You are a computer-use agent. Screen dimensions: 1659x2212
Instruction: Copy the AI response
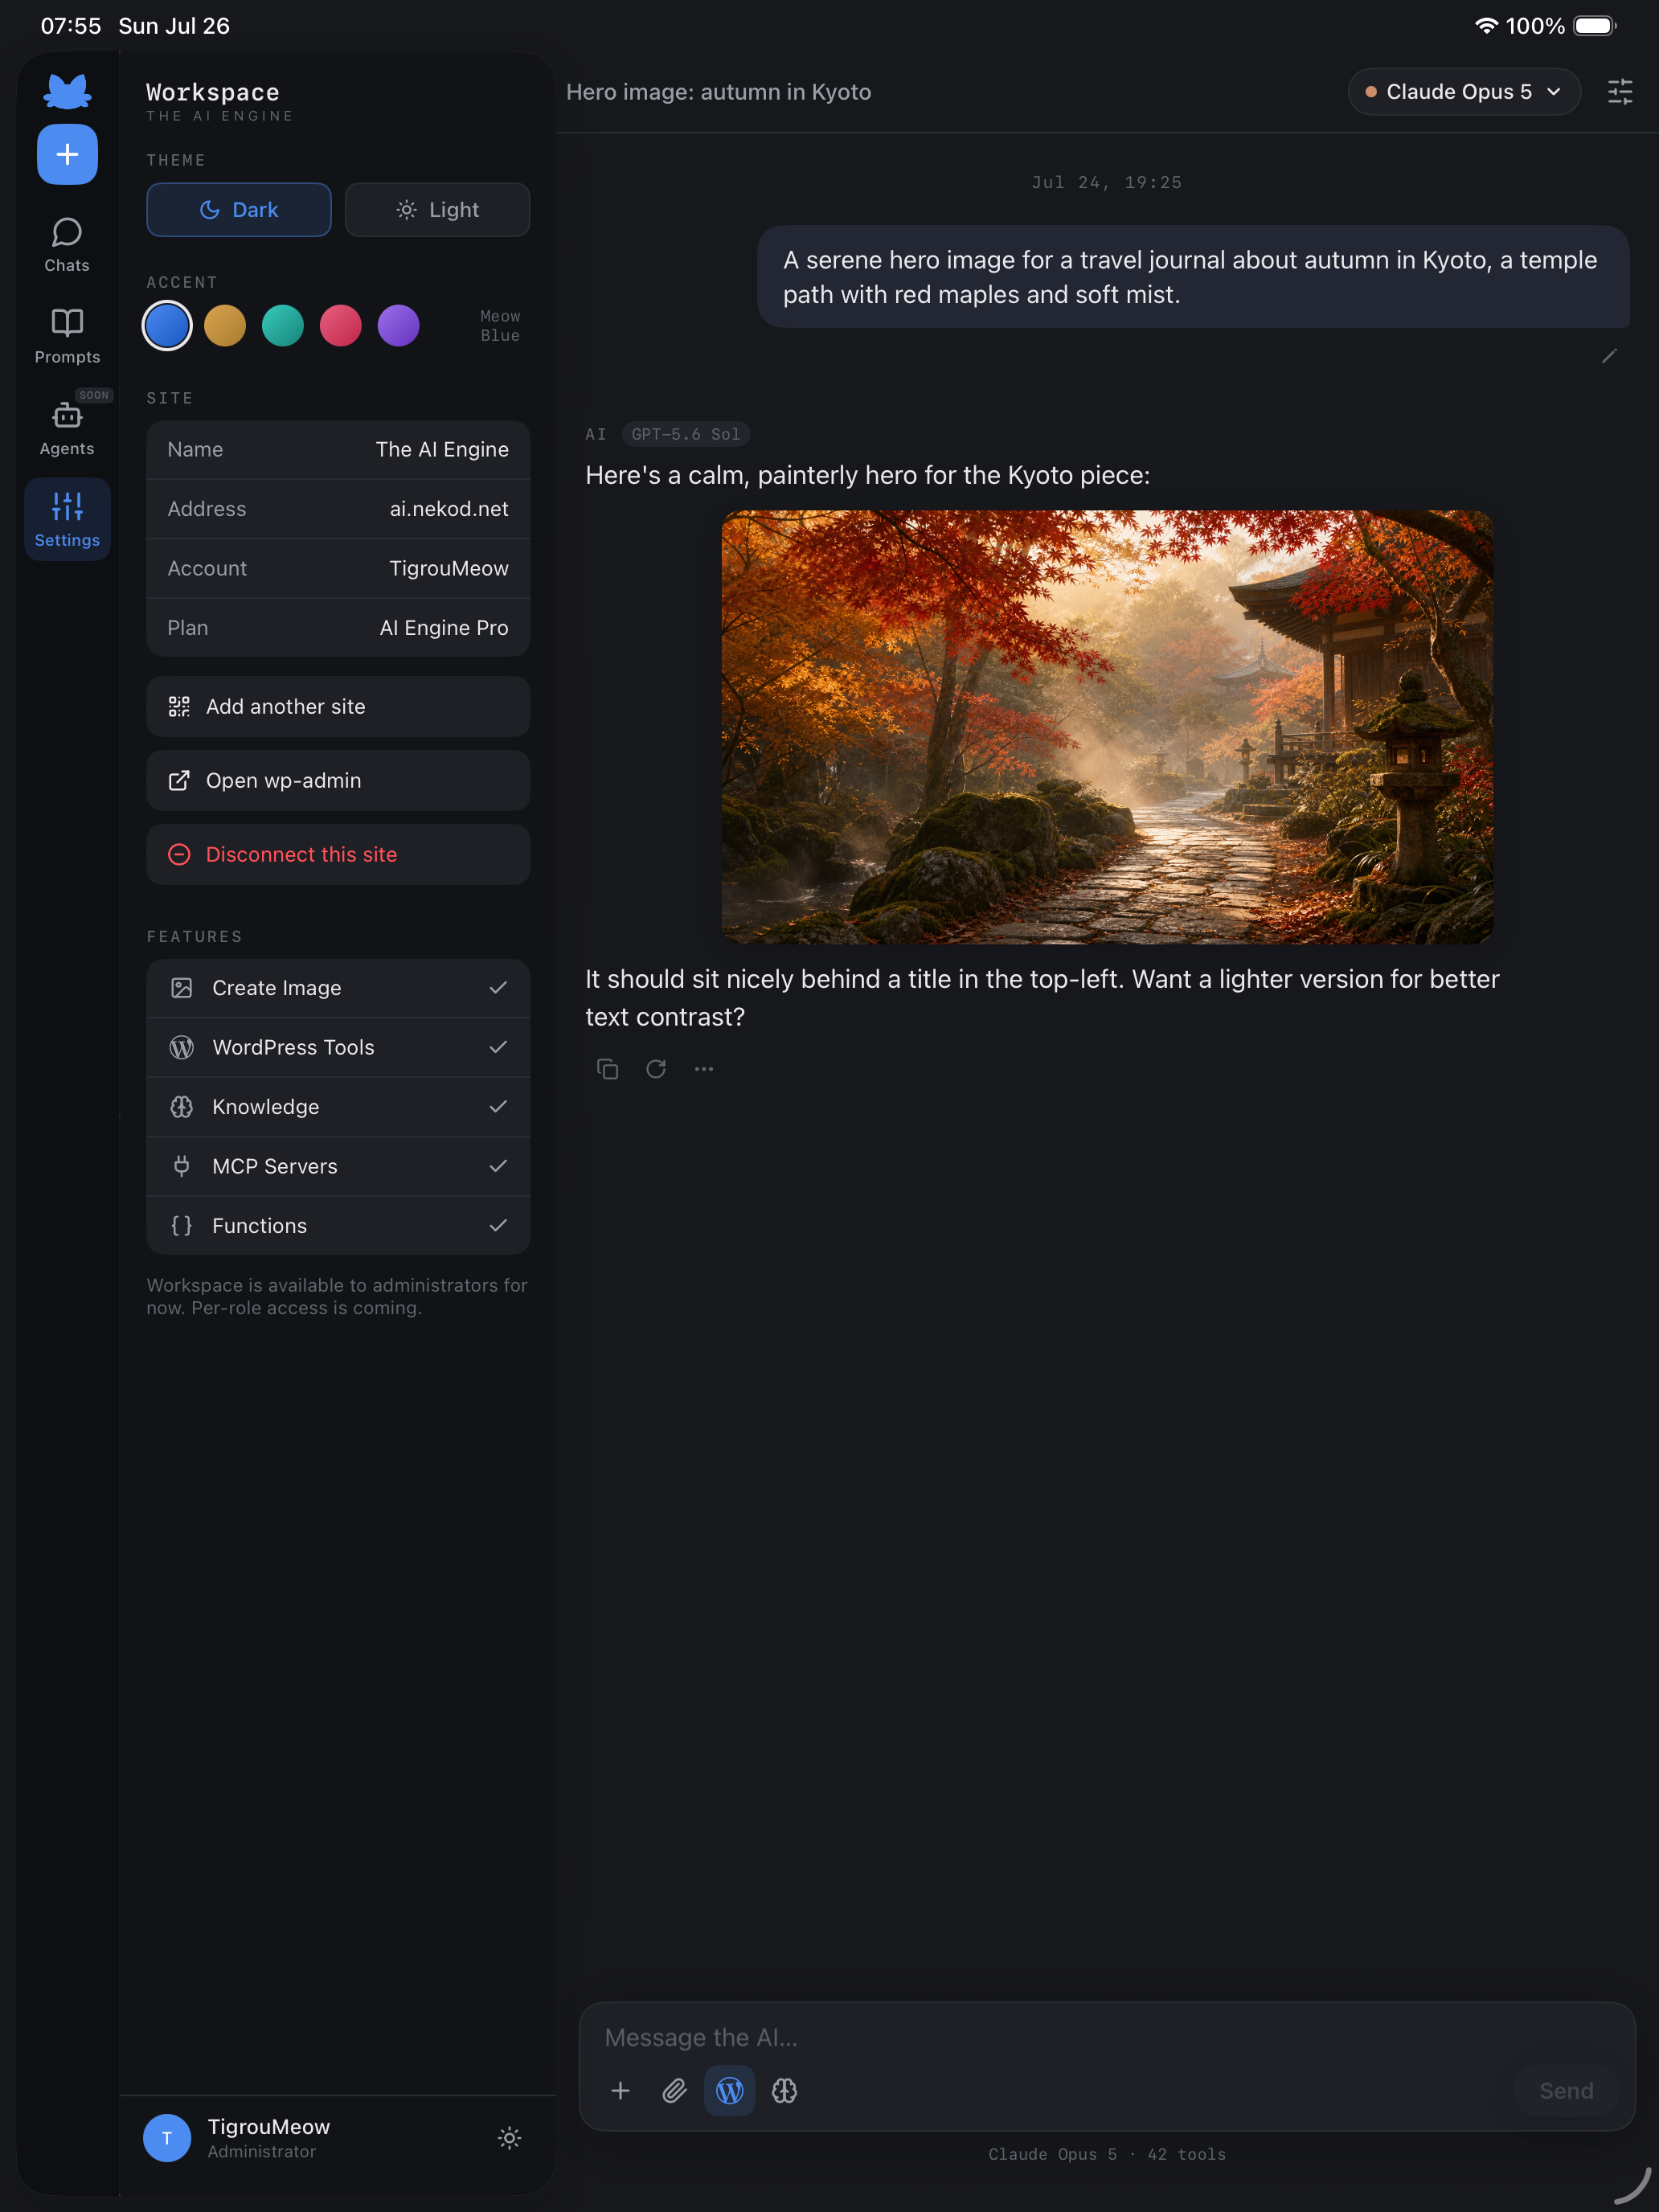[608, 1069]
